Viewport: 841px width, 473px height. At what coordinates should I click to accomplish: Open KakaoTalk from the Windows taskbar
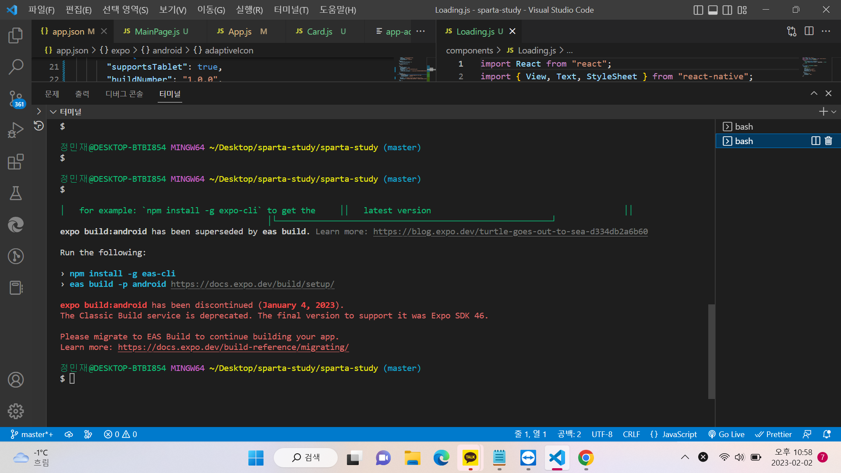point(470,458)
